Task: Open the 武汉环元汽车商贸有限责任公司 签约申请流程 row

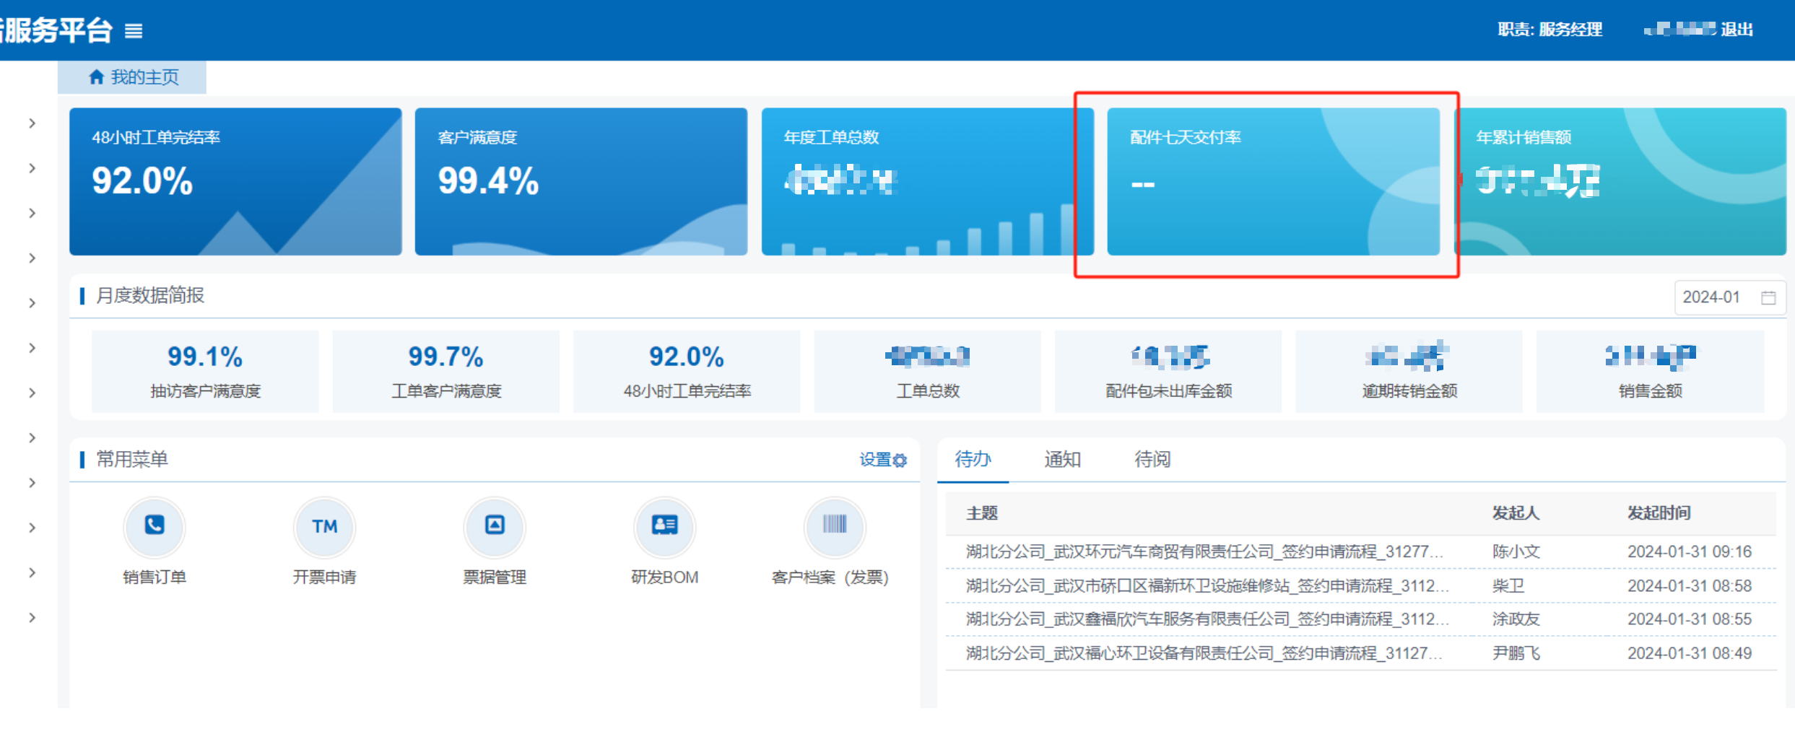Action: (1360, 552)
